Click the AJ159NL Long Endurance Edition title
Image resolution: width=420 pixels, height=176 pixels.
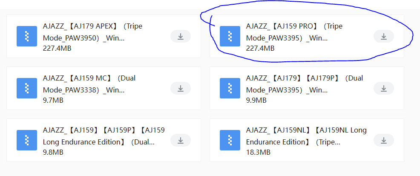(306, 136)
